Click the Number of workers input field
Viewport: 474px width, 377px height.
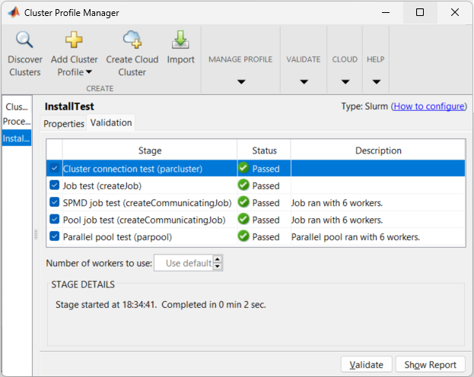(183, 264)
